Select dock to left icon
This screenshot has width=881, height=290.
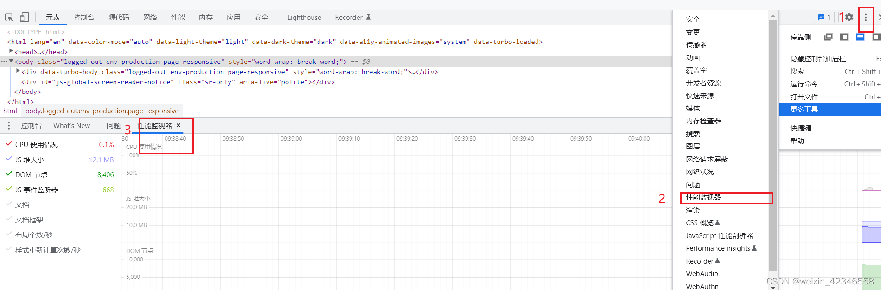point(844,37)
